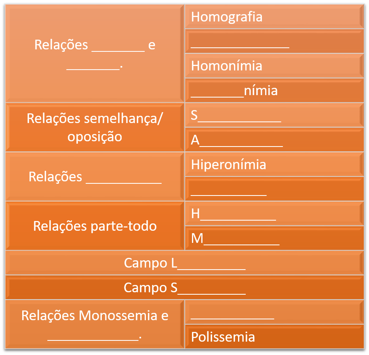Click the 'Campo S' row
This screenshot has height=355, width=369.
click(x=184, y=288)
